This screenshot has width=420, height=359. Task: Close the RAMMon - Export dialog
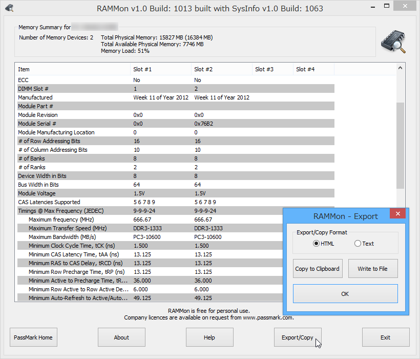(x=398, y=213)
